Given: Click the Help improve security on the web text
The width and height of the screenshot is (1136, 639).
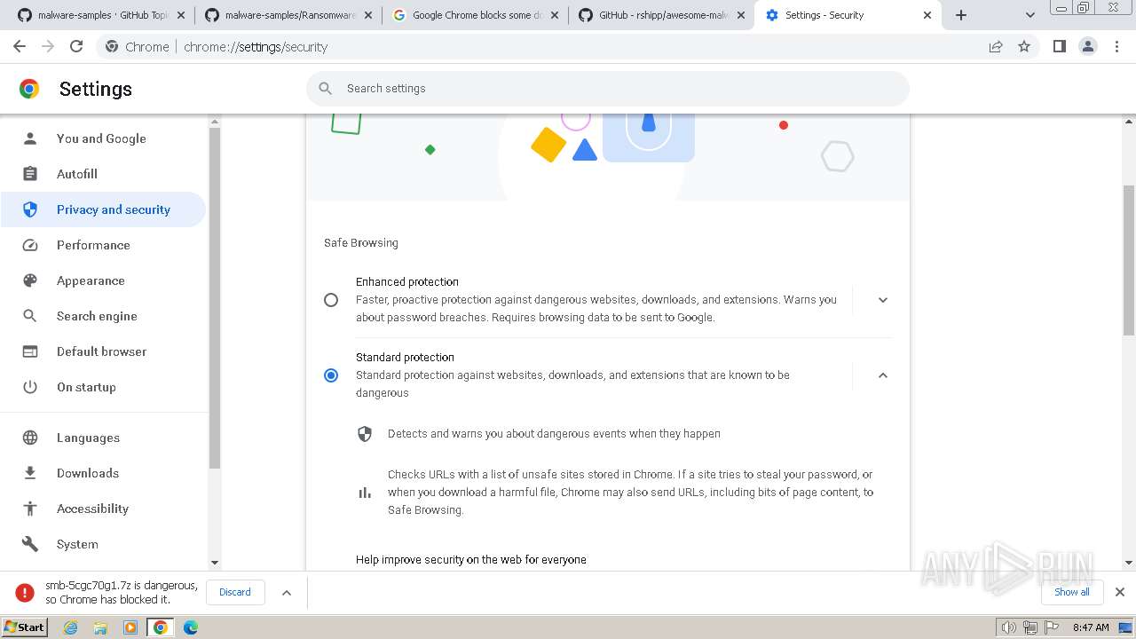Looking at the screenshot, I should tap(471, 560).
